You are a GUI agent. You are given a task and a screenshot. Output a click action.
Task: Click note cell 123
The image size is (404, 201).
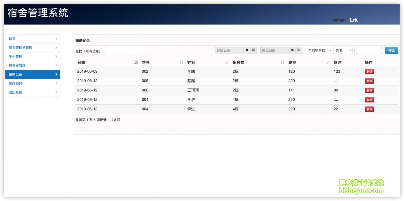[337, 71]
